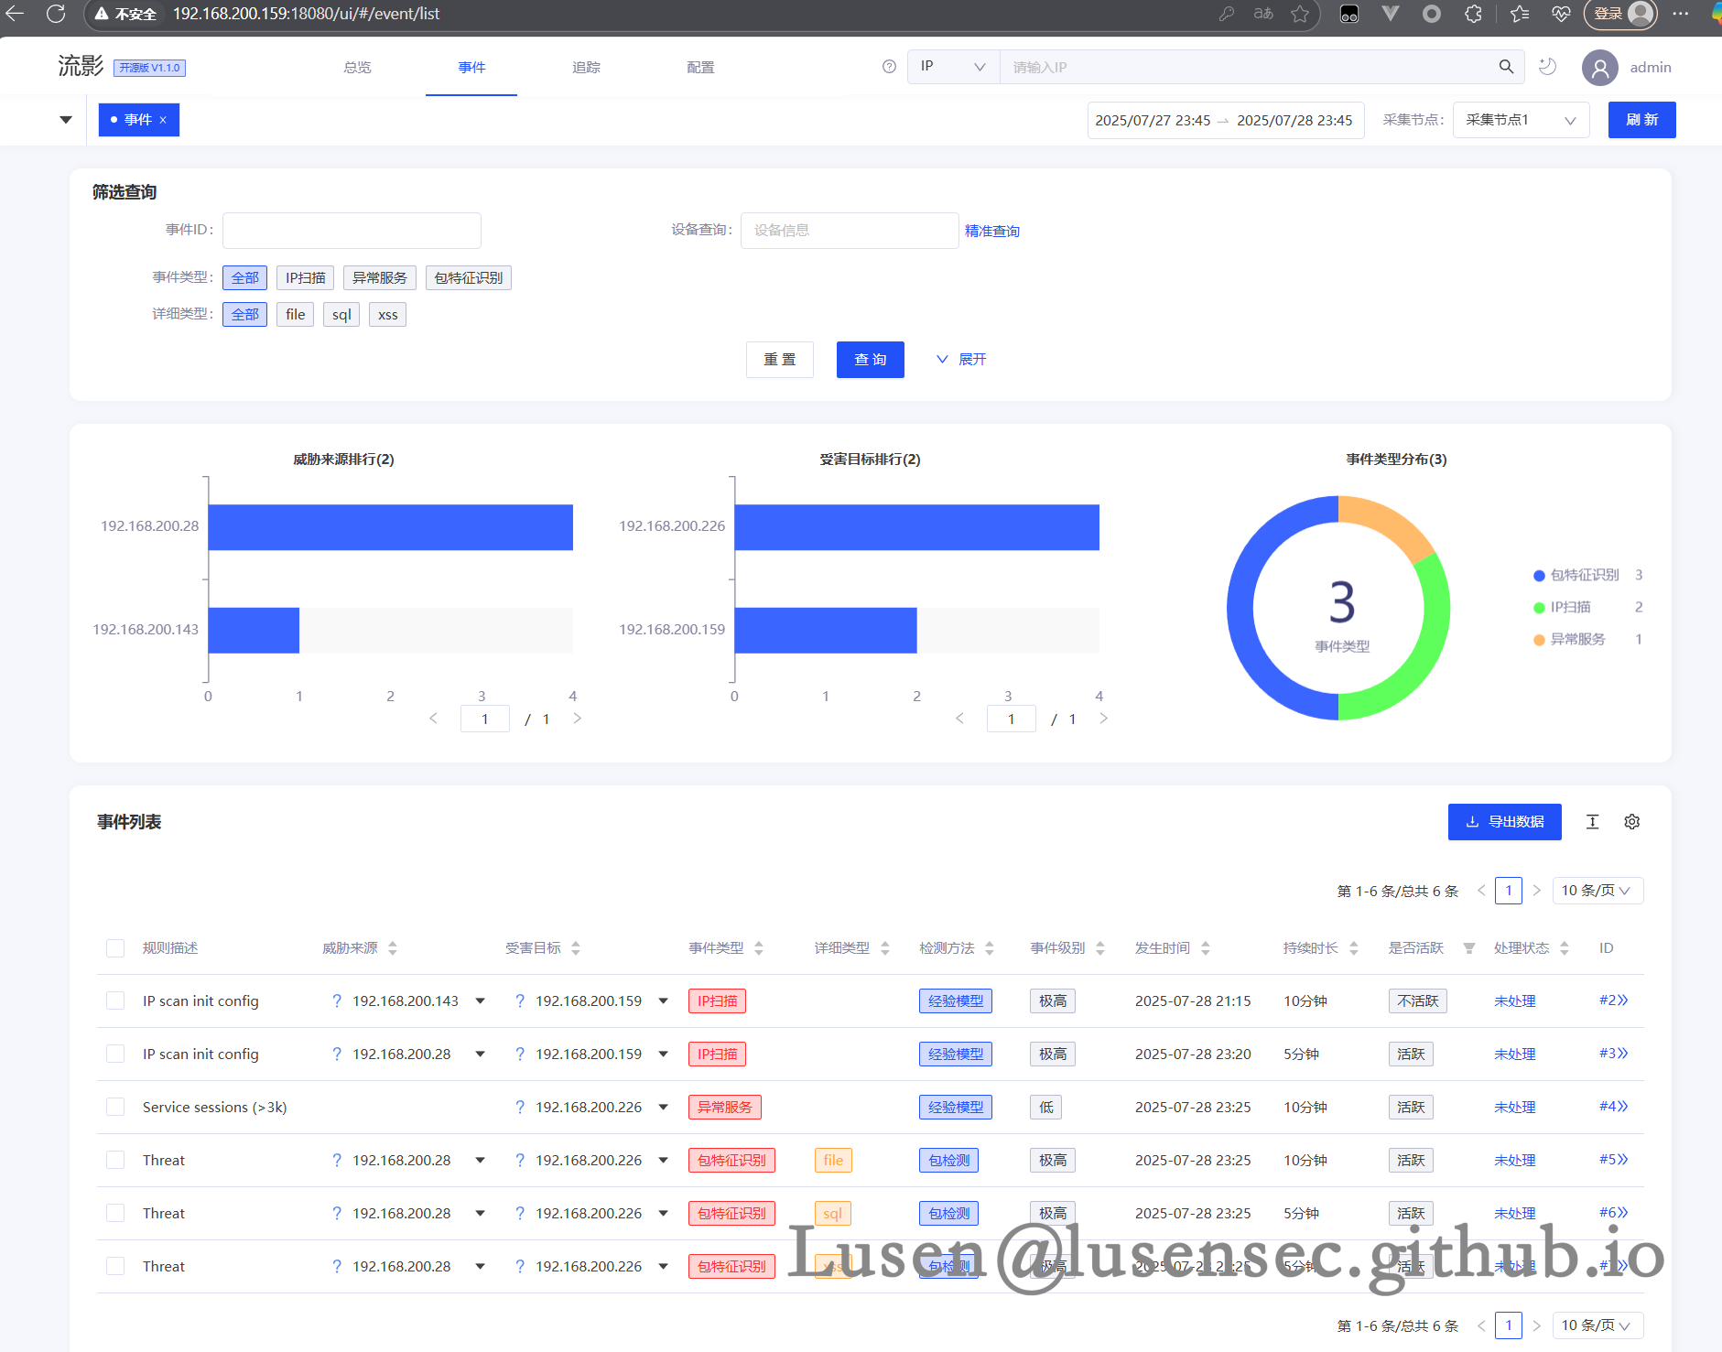The width and height of the screenshot is (1722, 1352).
Task: Click the help question mark icon
Action: coord(889,67)
